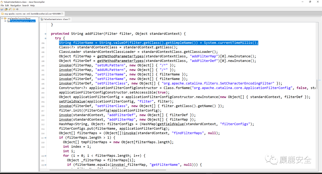Image resolution: width=322 pixels, height=174 pixels.
Task: Go forward with the grey Forward arrow
Action: click(18, 9)
